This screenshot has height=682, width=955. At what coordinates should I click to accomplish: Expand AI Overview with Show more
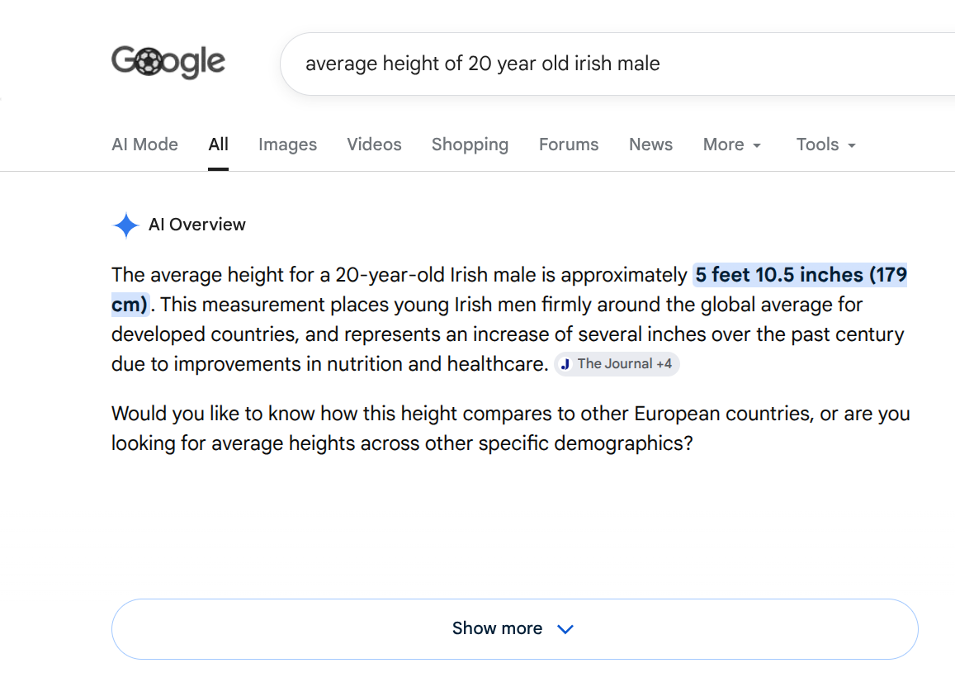pos(515,629)
